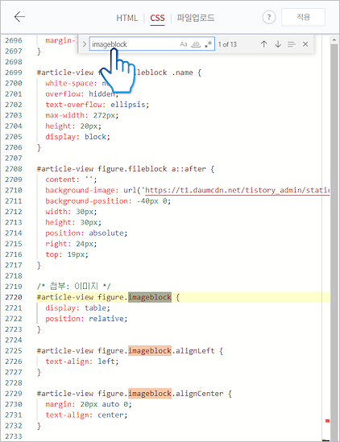Click the '1 of 13' match count

point(227,44)
